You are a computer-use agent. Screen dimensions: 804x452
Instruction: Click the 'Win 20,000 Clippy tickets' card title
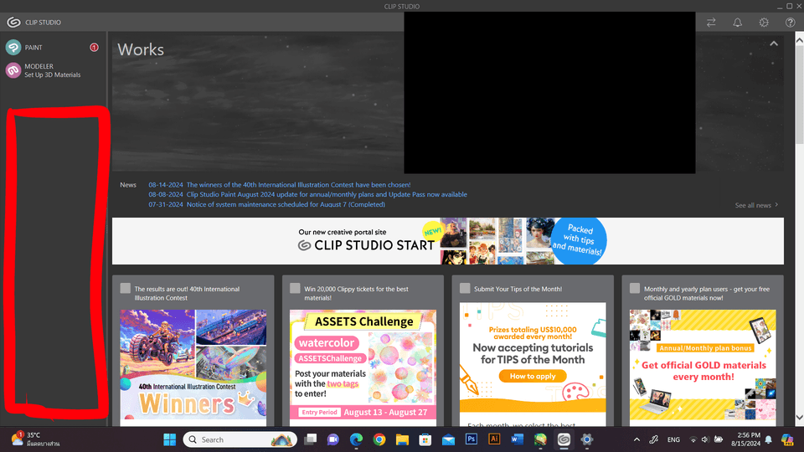pyautogui.click(x=356, y=293)
